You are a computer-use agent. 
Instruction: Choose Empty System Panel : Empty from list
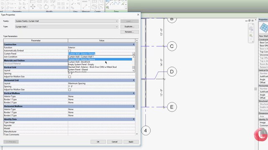(100, 65)
